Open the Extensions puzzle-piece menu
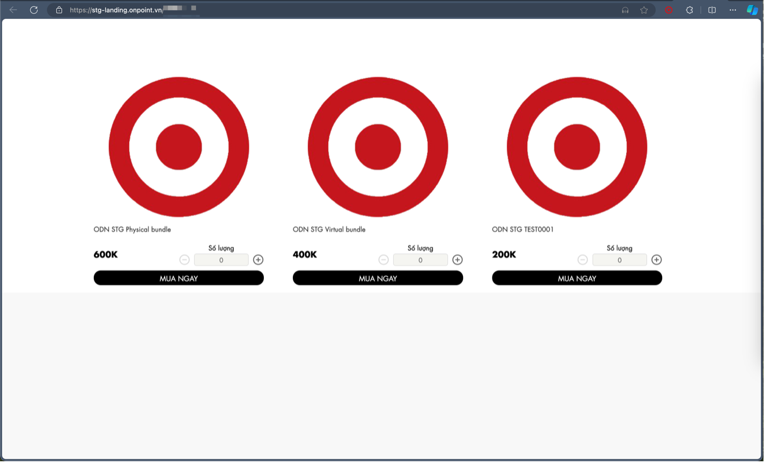This screenshot has height=463, width=766. click(x=690, y=10)
